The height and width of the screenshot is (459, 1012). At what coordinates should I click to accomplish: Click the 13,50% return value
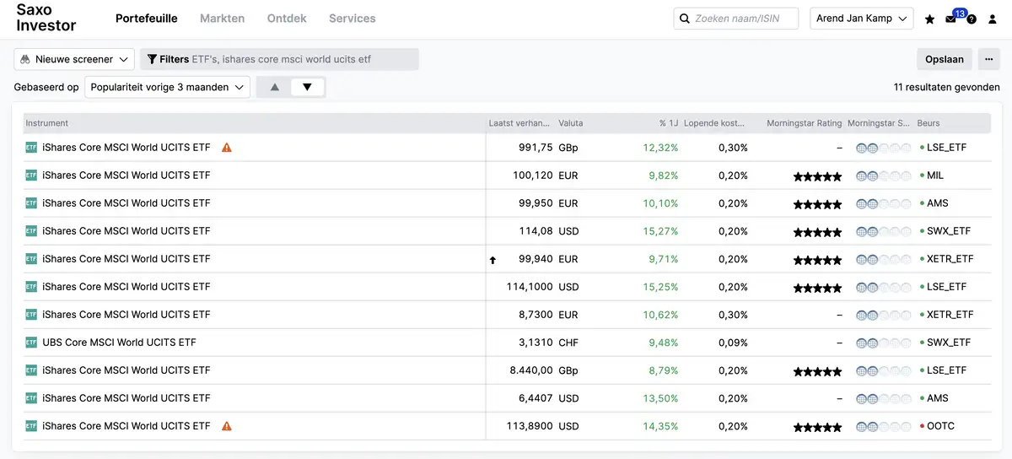660,398
